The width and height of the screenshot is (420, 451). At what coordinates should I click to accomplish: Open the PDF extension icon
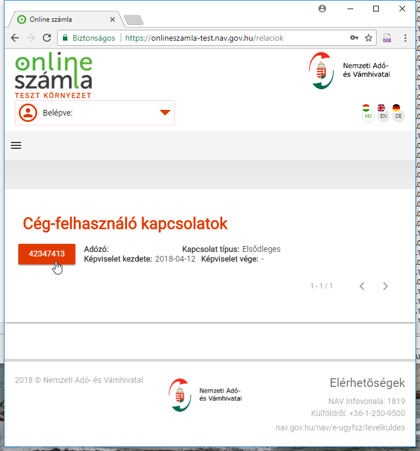pos(387,38)
